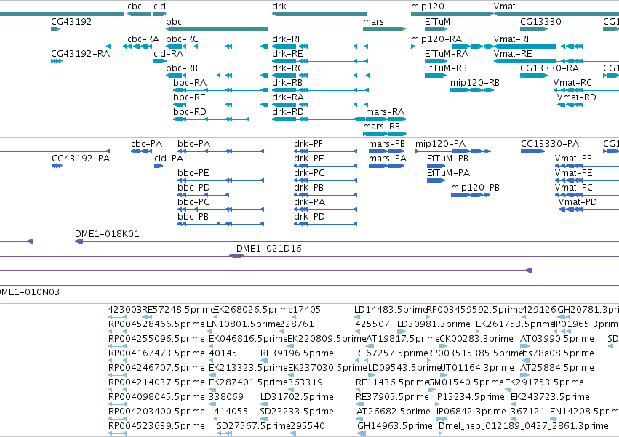Open EST LD14483.5prime
619x437 pixels.
coord(357,317)
